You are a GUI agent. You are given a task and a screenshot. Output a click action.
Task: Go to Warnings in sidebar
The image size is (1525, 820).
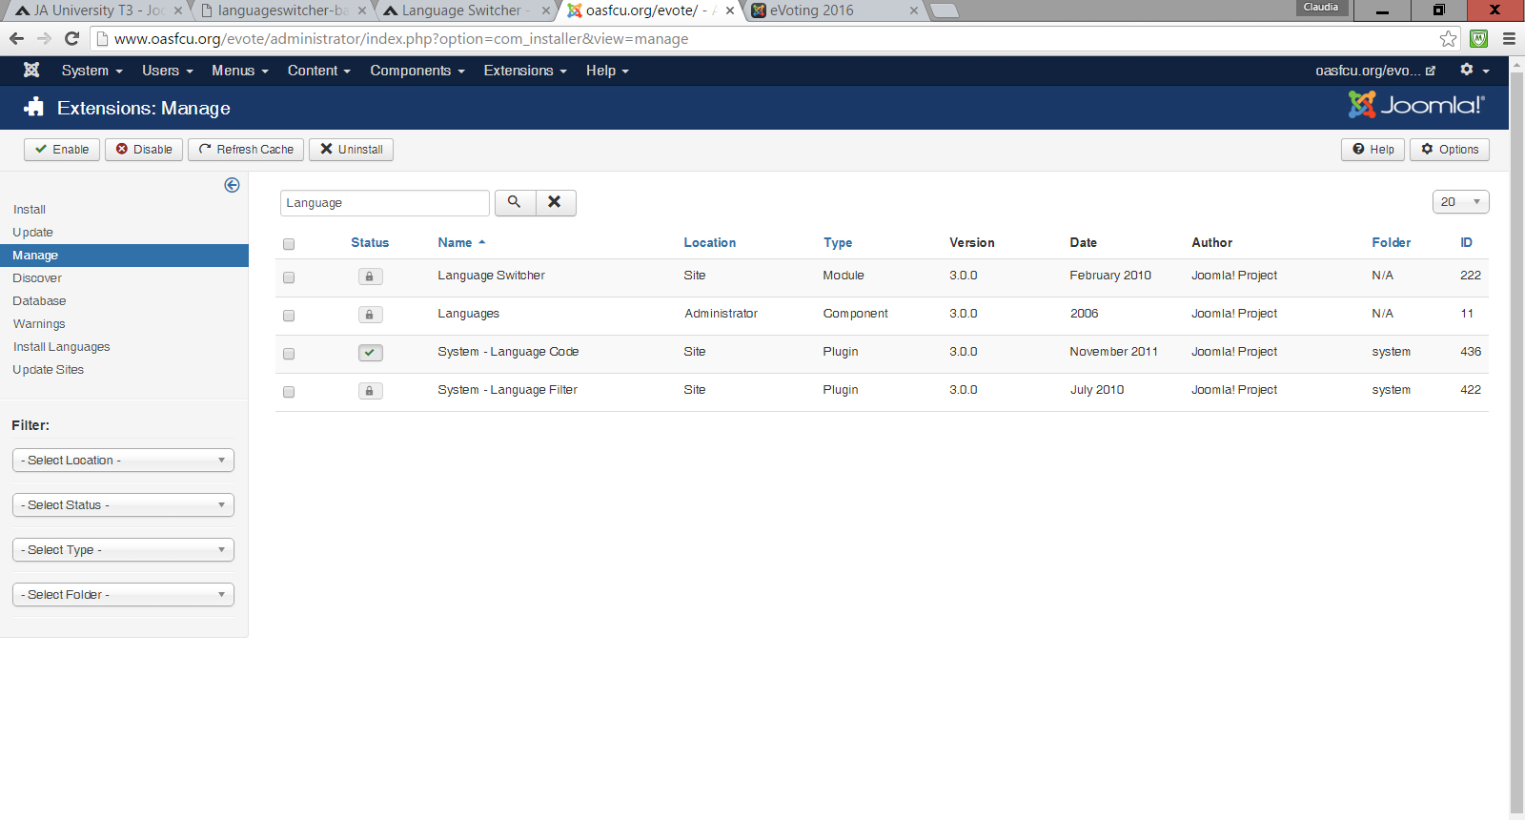[39, 324]
